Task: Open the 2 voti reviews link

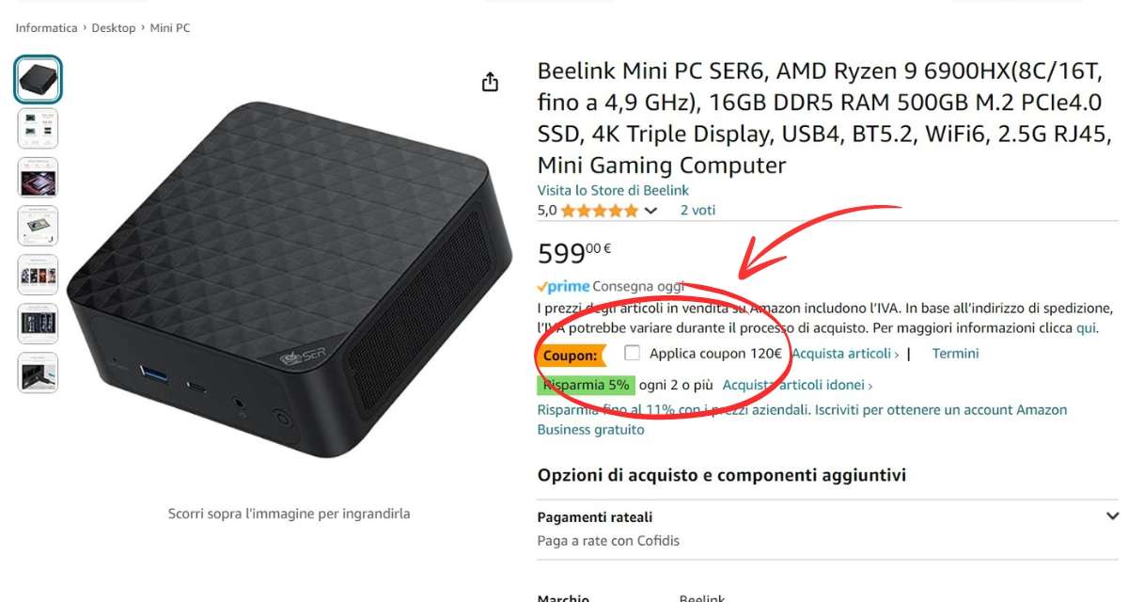Action: (697, 211)
